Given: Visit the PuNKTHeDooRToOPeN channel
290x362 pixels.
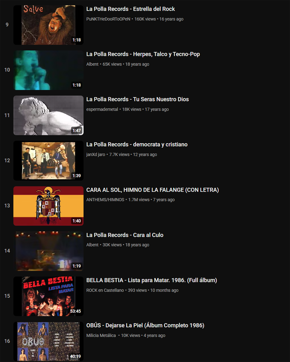Looking at the screenshot, I should [x=108, y=19].
